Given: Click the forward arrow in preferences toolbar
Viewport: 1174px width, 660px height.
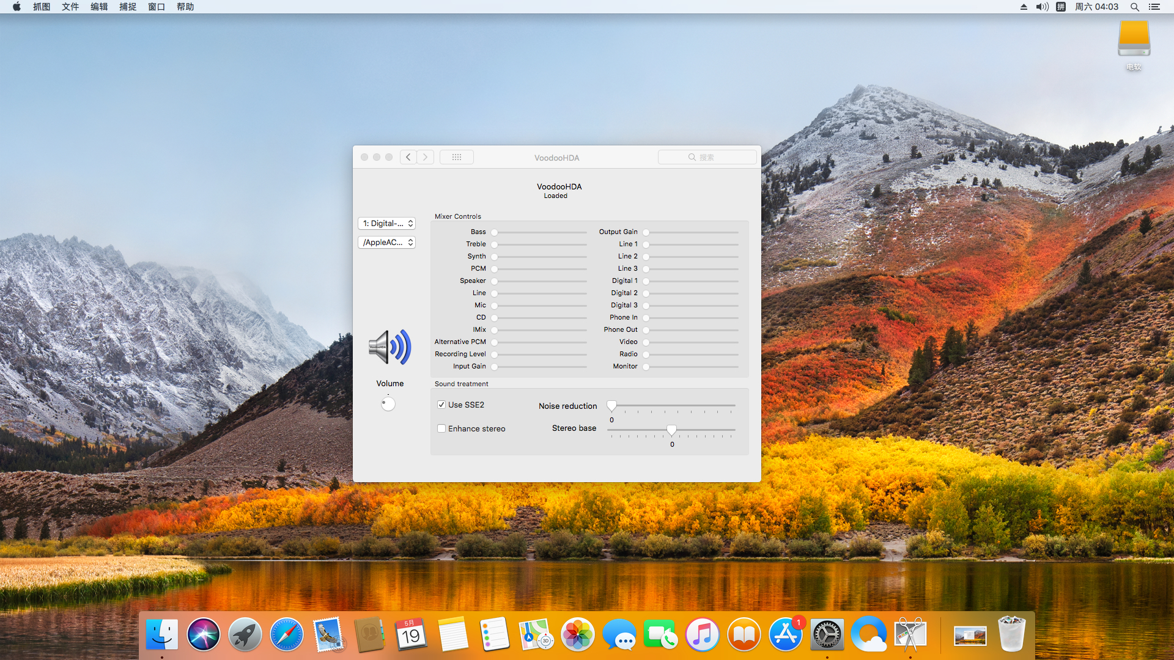Looking at the screenshot, I should [x=426, y=157].
